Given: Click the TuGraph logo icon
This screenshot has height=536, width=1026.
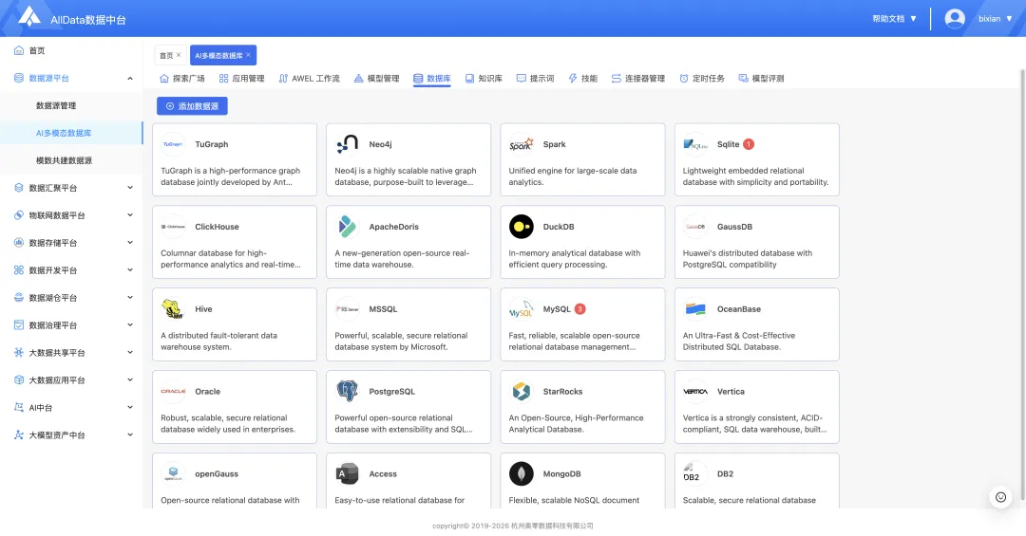Looking at the screenshot, I should click(173, 144).
